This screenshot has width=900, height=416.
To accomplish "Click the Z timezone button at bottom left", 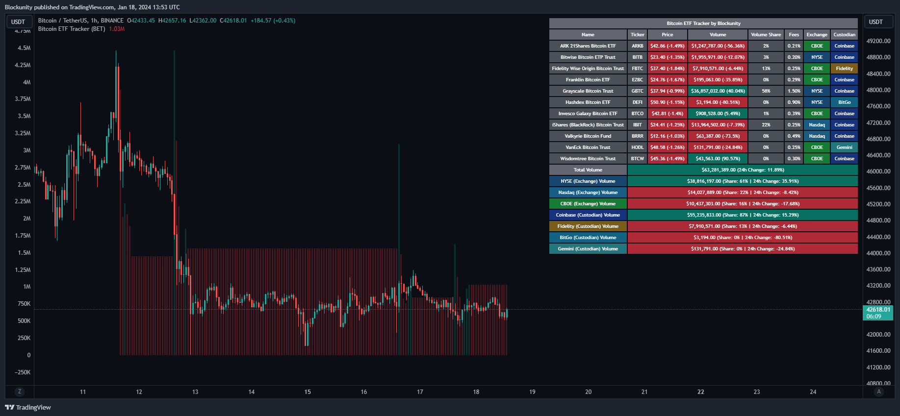I will point(20,392).
